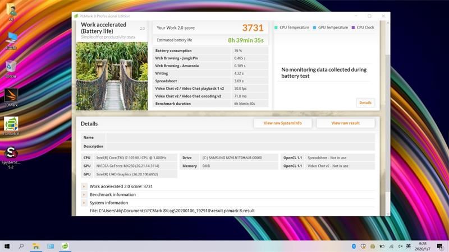Click the Name input field
The height and width of the screenshot is (252, 449).
pos(240,137)
